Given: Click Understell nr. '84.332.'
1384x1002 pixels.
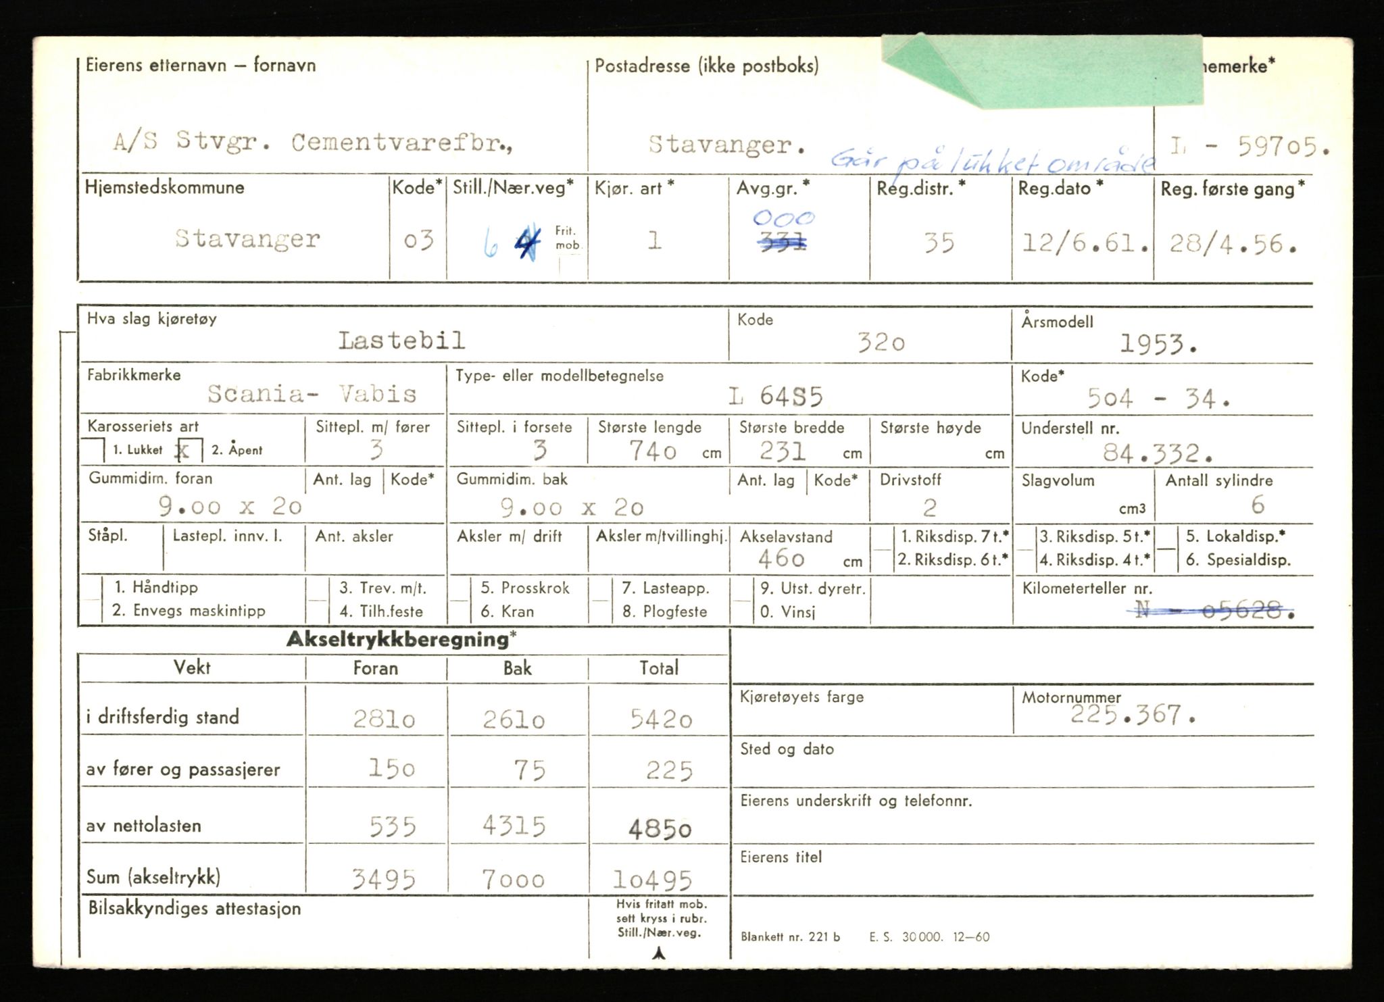Looking at the screenshot, I should tap(1158, 453).
